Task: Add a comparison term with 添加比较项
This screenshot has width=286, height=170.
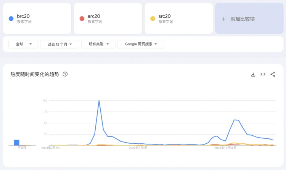Action: point(249,18)
